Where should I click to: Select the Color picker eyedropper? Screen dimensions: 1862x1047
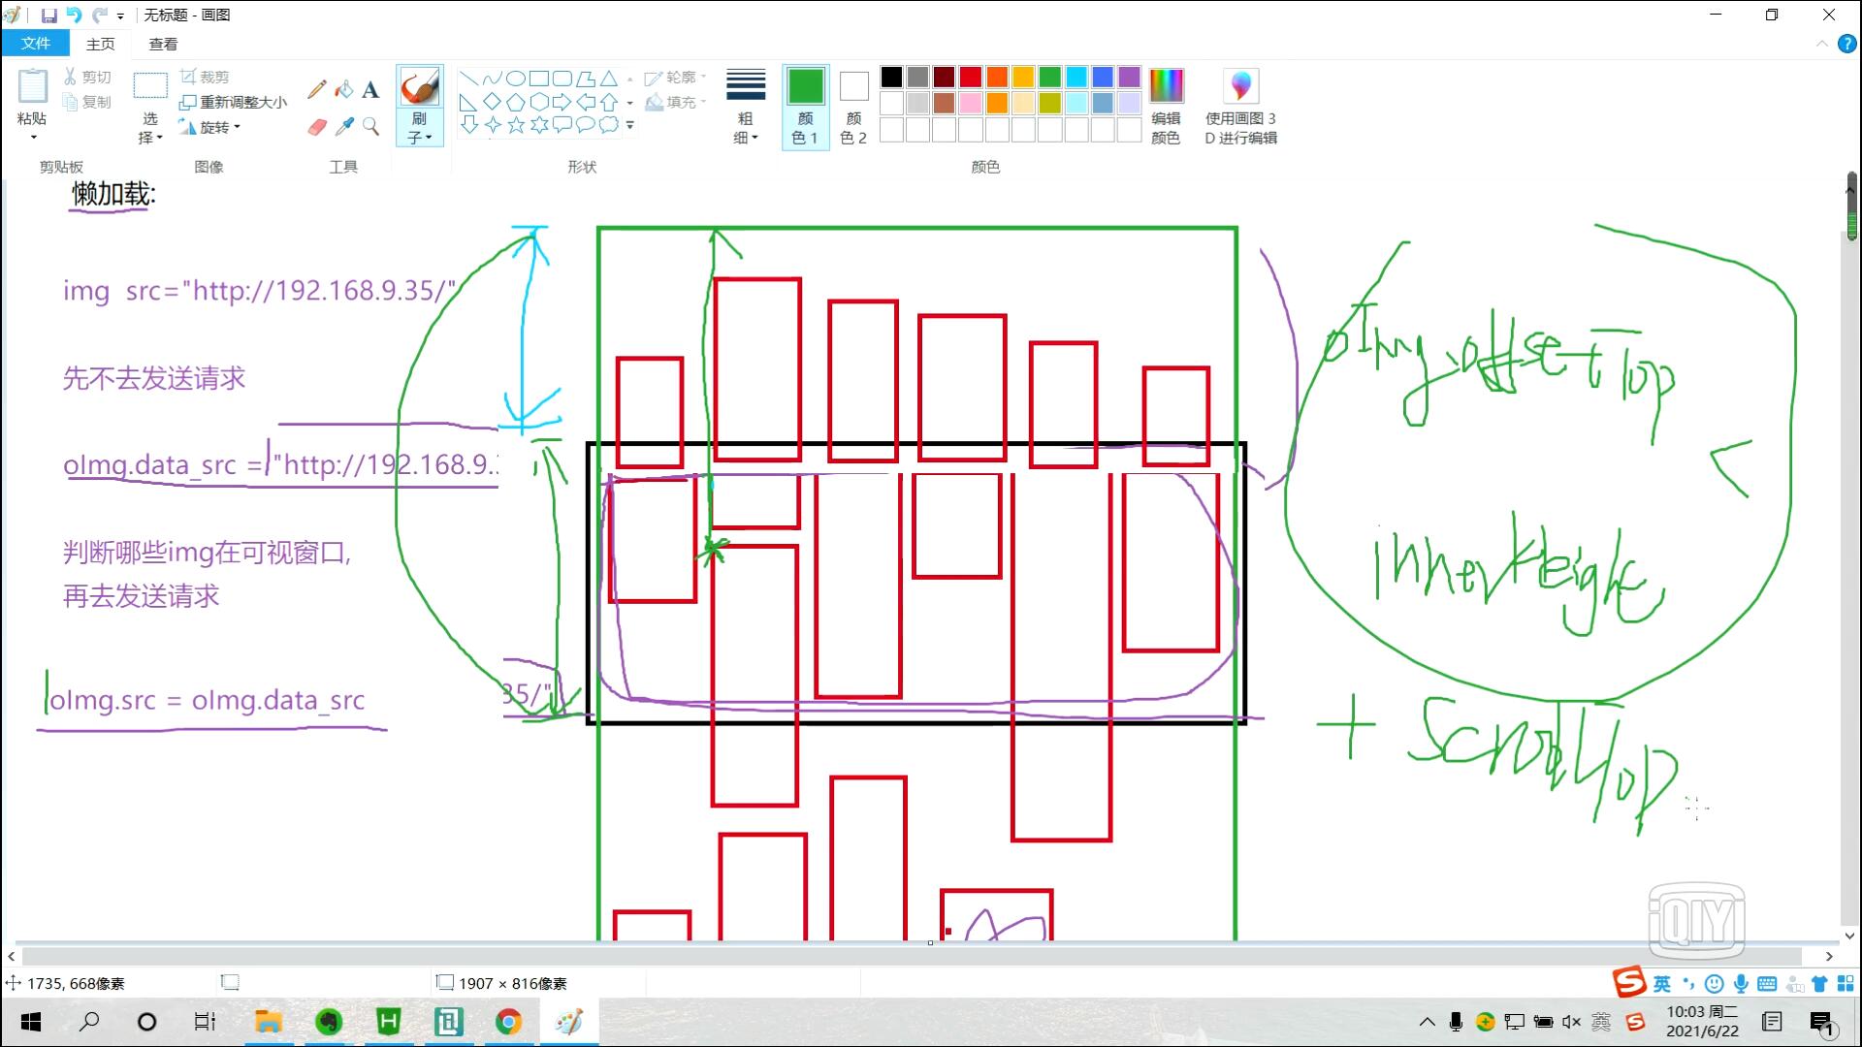[344, 127]
